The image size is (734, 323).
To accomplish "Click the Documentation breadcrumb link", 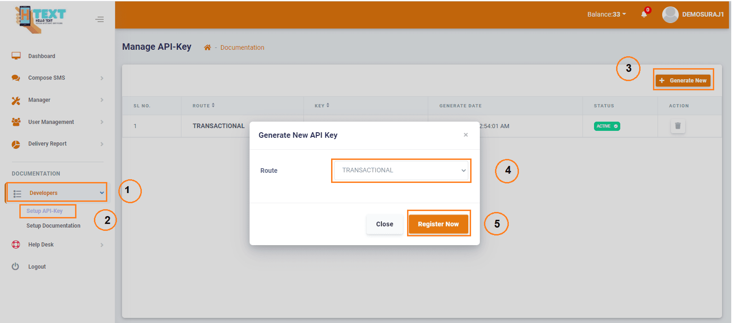I will [x=242, y=47].
